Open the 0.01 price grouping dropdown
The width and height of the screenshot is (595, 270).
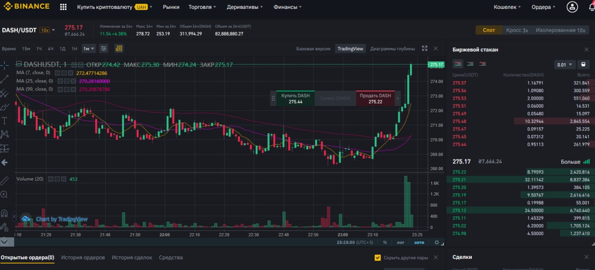pos(565,65)
